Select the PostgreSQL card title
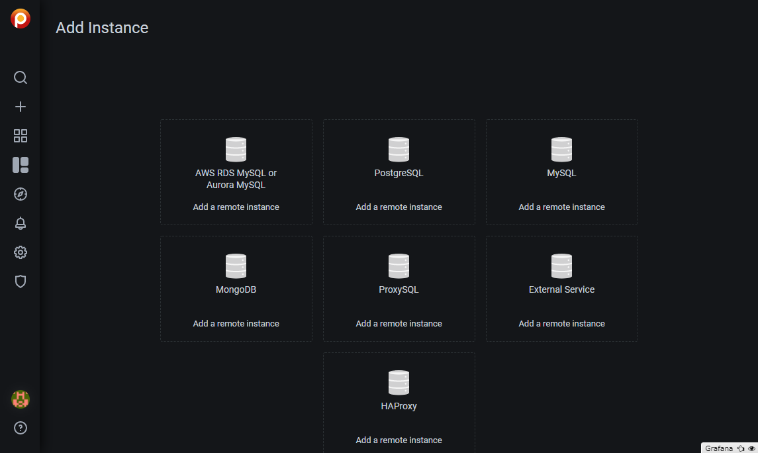 click(399, 173)
